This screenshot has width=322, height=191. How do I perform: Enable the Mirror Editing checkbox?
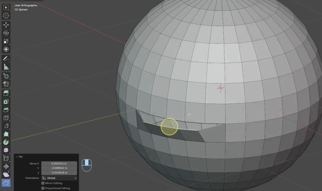click(x=43, y=183)
